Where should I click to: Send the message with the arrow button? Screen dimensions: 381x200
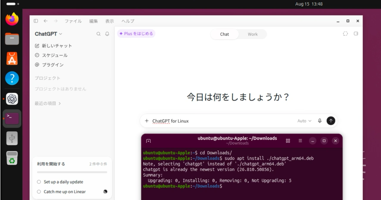pos(331,121)
